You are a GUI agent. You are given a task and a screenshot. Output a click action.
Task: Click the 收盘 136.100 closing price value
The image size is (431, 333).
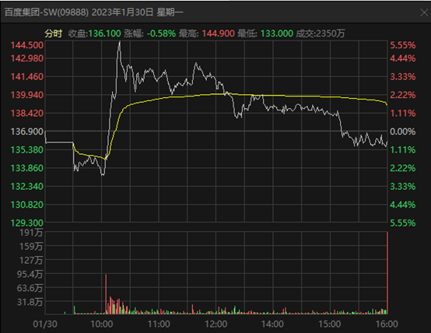[x=94, y=33]
